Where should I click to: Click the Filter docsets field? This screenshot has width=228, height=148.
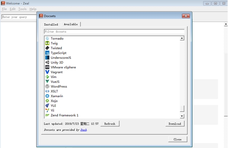pos(114,31)
